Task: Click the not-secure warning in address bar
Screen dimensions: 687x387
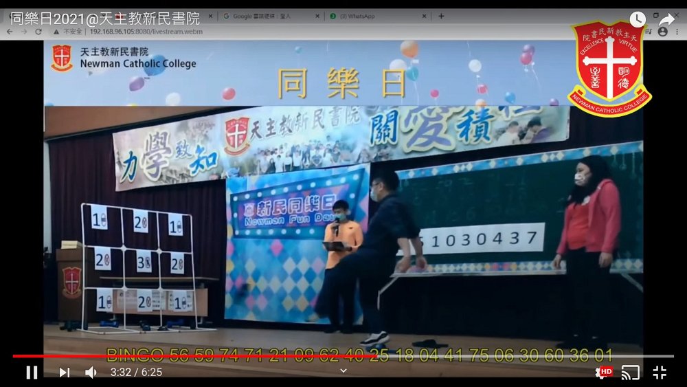Action: [69, 32]
